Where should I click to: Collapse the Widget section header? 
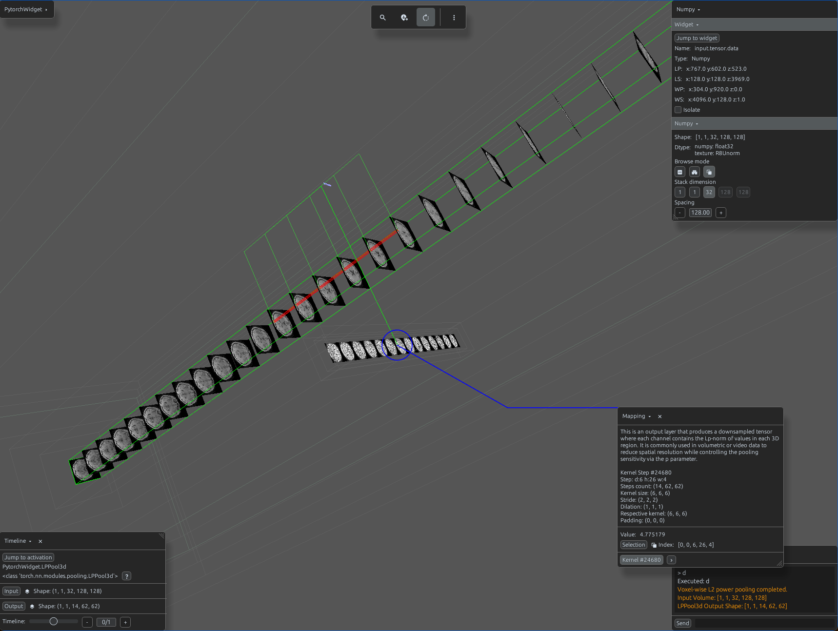coord(755,24)
